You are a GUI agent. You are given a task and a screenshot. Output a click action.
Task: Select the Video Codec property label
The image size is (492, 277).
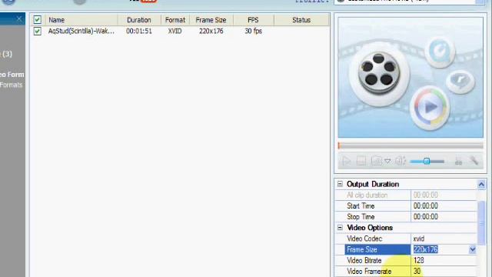364,239
